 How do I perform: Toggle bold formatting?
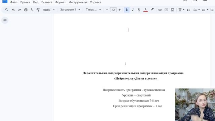(127, 10)
